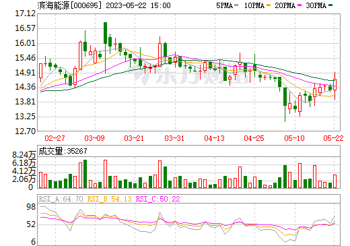Click the 8.24万 volume axis label
350x246 pixels.
coord(24,155)
